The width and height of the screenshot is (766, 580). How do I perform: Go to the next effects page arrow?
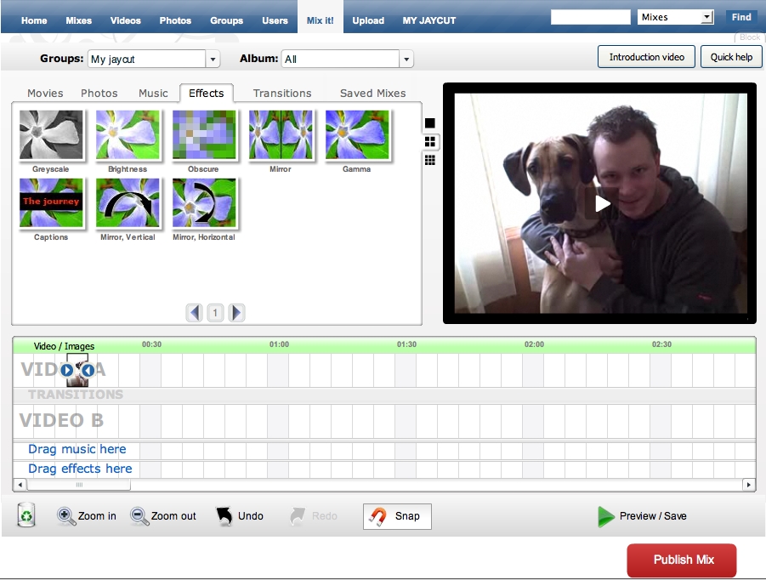[x=236, y=313]
